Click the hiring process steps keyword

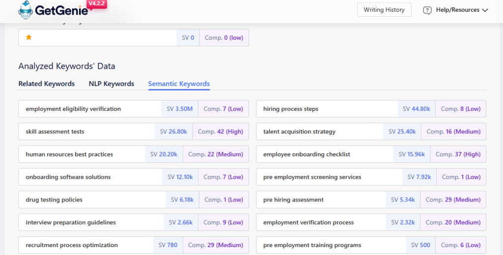[291, 109]
